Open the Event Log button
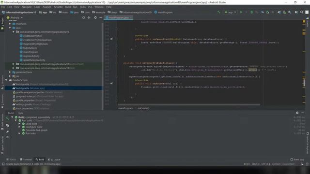310x174 pixels. click(297, 159)
